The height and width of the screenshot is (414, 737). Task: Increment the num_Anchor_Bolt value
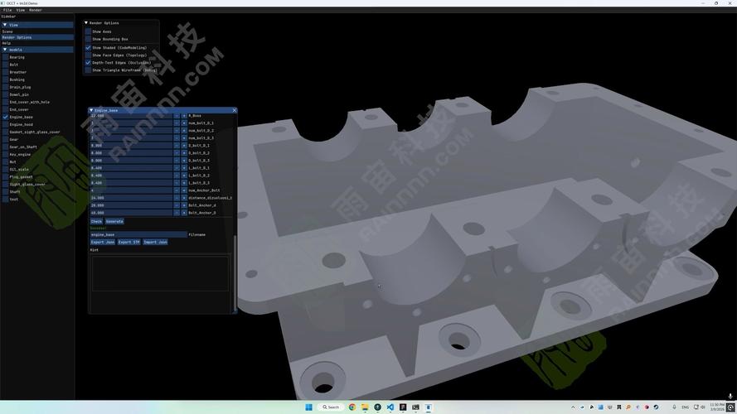(x=184, y=190)
